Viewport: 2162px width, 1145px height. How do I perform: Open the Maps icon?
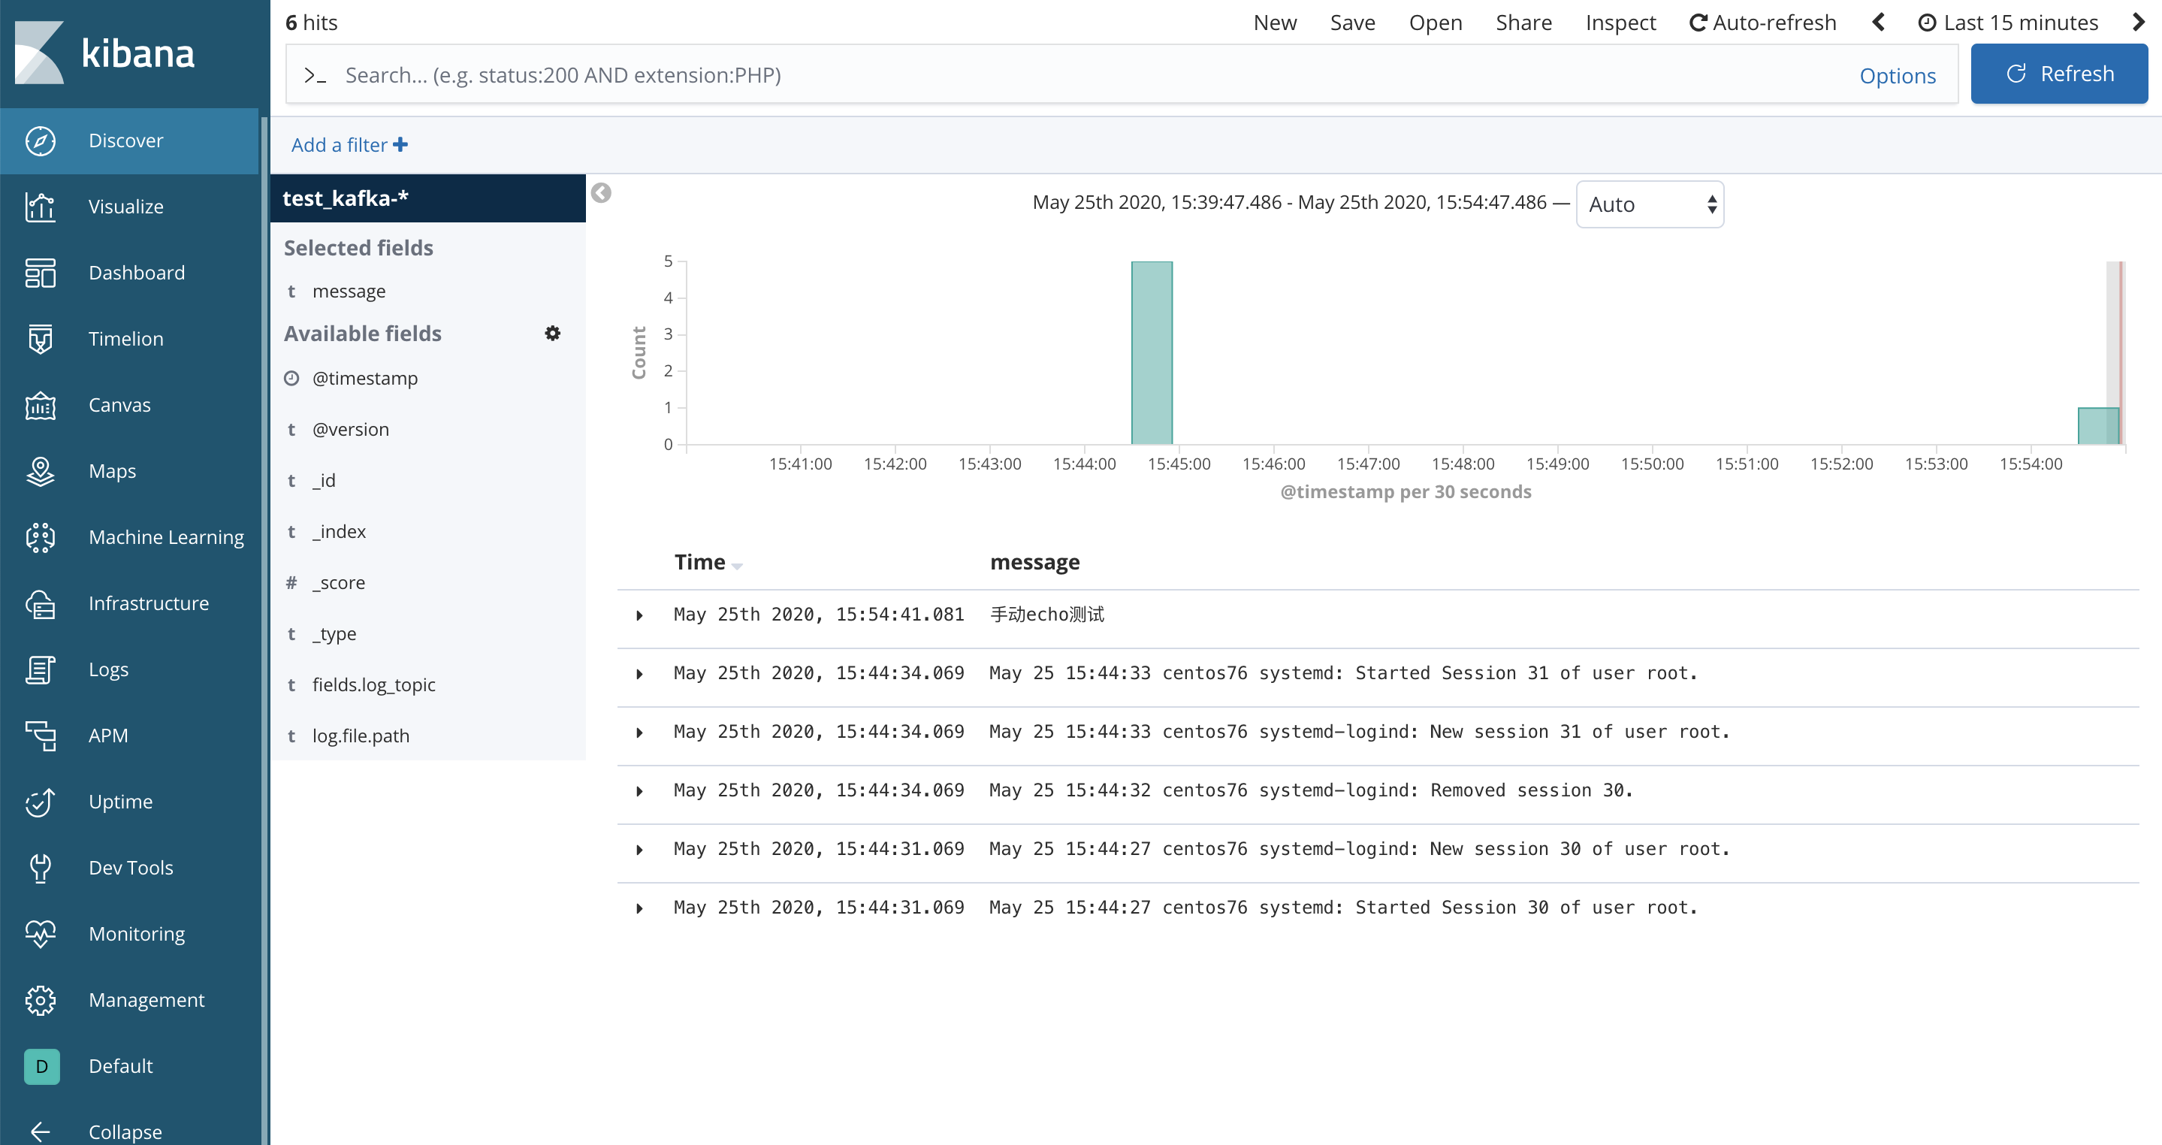(41, 471)
